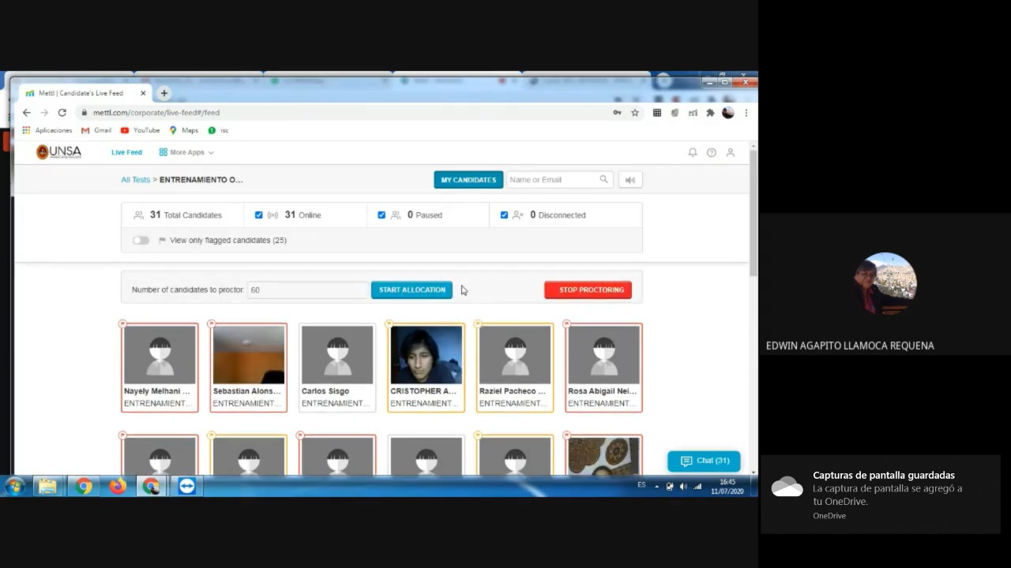Uncheck the Online candidates checkbox
1011x568 pixels.
point(258,215)
